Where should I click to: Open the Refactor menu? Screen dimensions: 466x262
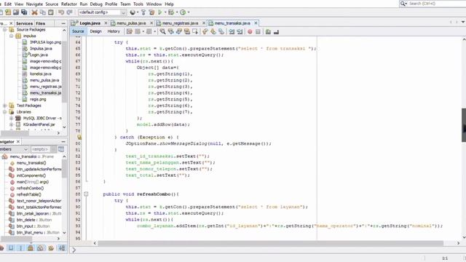(69, 4)
